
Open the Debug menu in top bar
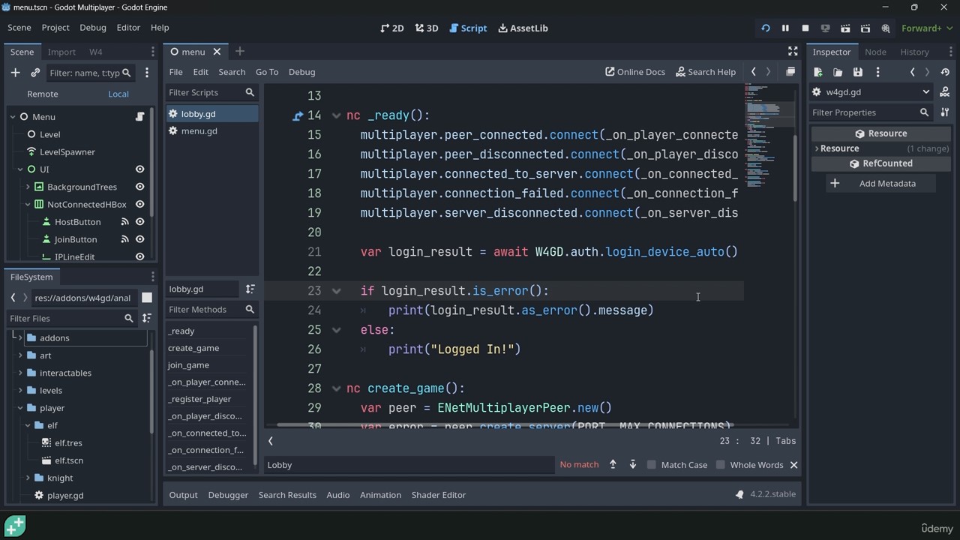[x=93, y=28]
